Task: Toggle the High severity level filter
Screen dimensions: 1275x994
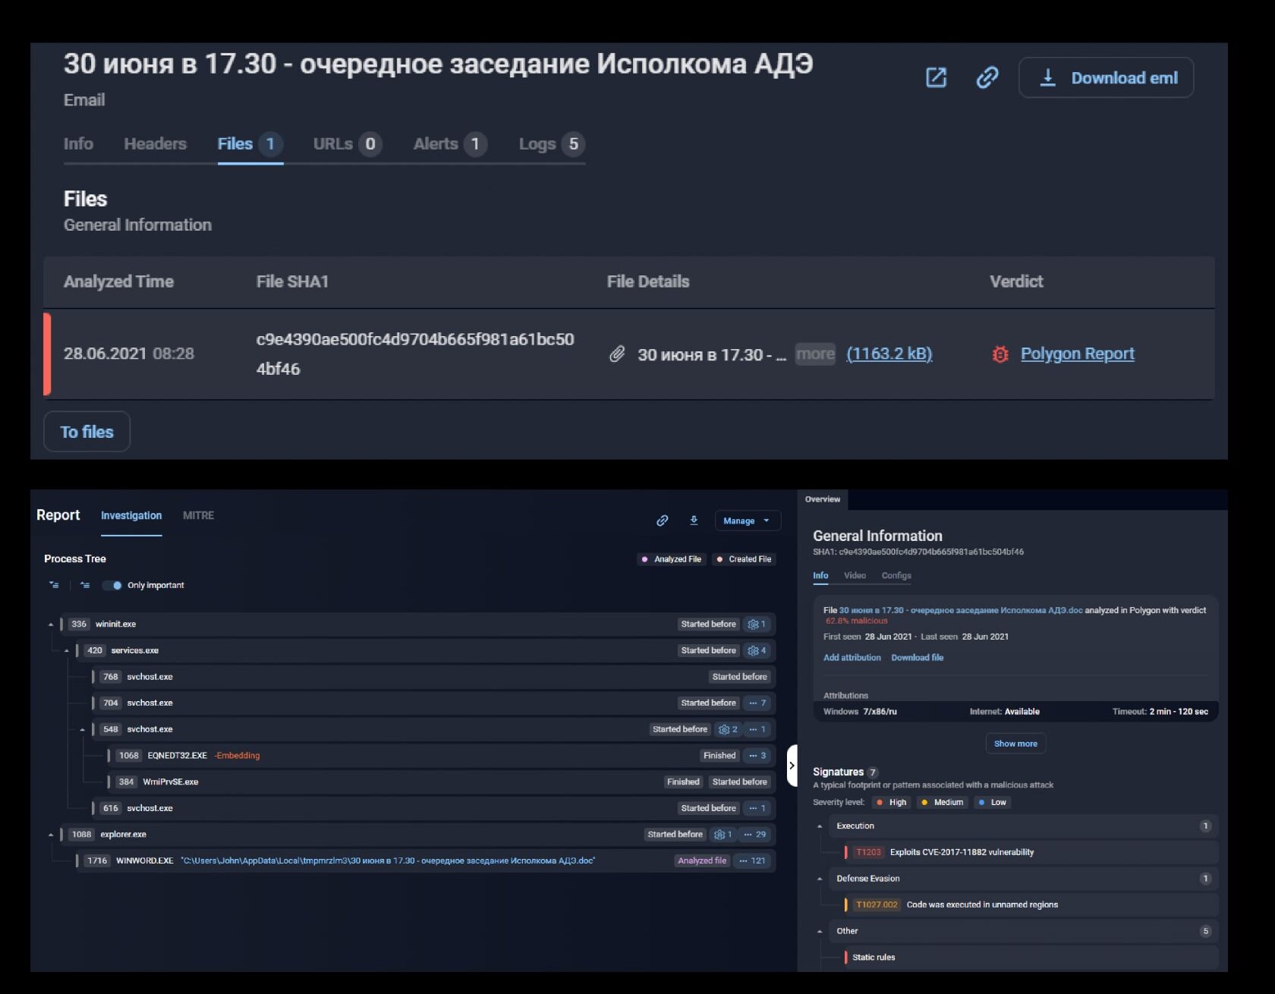Action: (x=891, y=802)
